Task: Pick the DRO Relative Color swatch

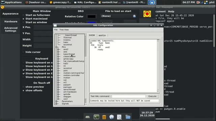Action: (91, 16)
